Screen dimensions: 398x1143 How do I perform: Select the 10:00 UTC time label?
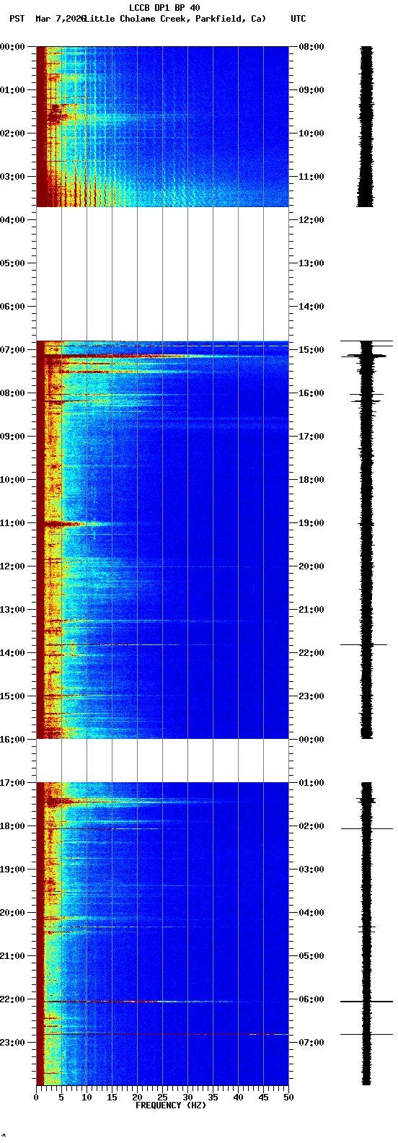[312, 133]
